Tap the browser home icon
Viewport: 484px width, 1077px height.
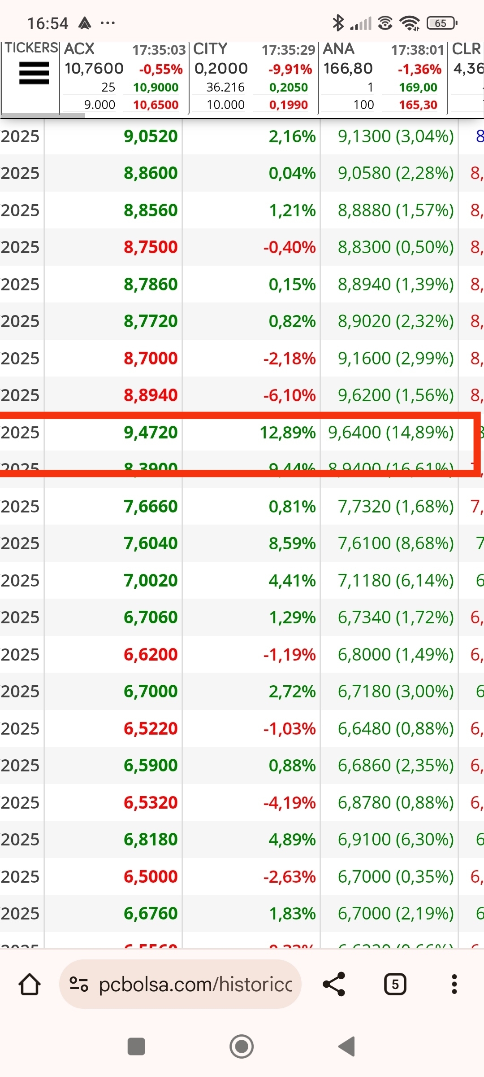pos(30,984)
